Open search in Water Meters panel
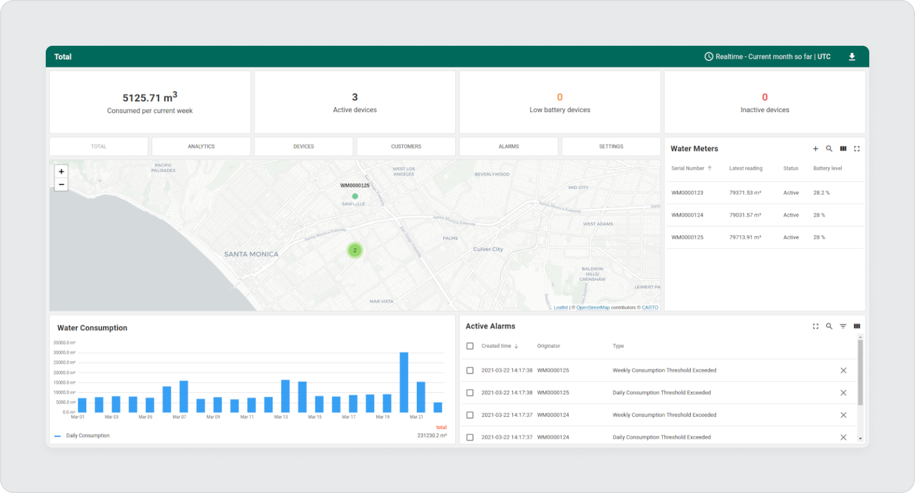The image size is (915, 493). (829, 149)
